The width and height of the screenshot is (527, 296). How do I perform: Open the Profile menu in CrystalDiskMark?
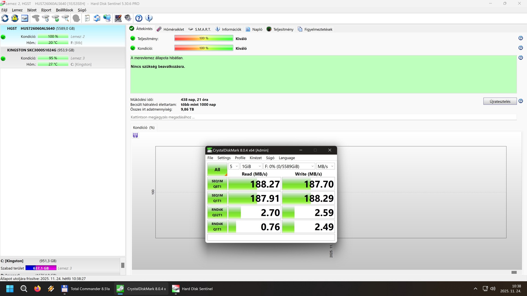(240, 158)
